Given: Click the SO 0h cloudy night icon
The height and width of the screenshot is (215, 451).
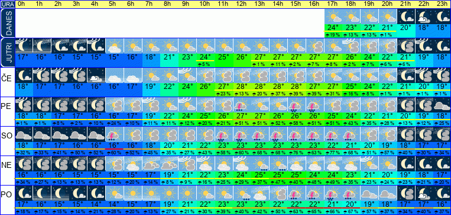Looking at the screenshot, I should point(24,134).
